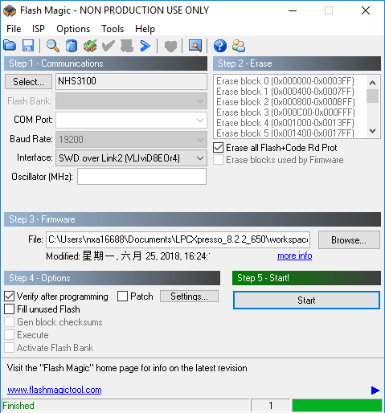
Task: Open Help via blue question mark icon
Action: [x=220, y=46]
